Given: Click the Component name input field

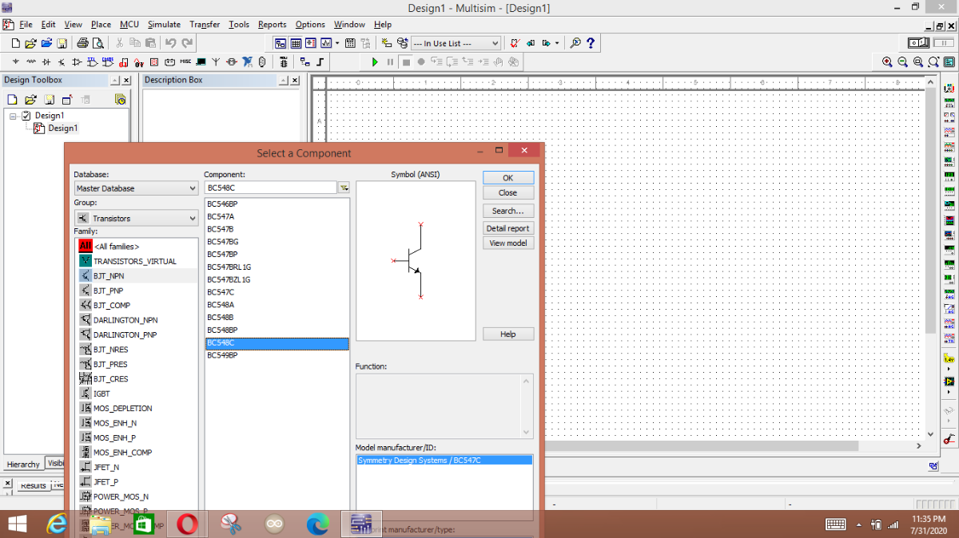Looking at the screenshot, I should click(x=270, y=188).
